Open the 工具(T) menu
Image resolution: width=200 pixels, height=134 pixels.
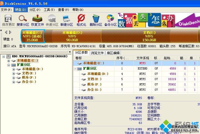tap(49, 10)
